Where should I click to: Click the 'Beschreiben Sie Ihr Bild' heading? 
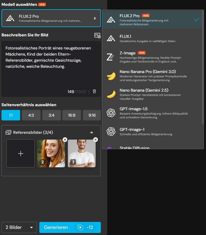pyautogui.click(x=25, y=35)
